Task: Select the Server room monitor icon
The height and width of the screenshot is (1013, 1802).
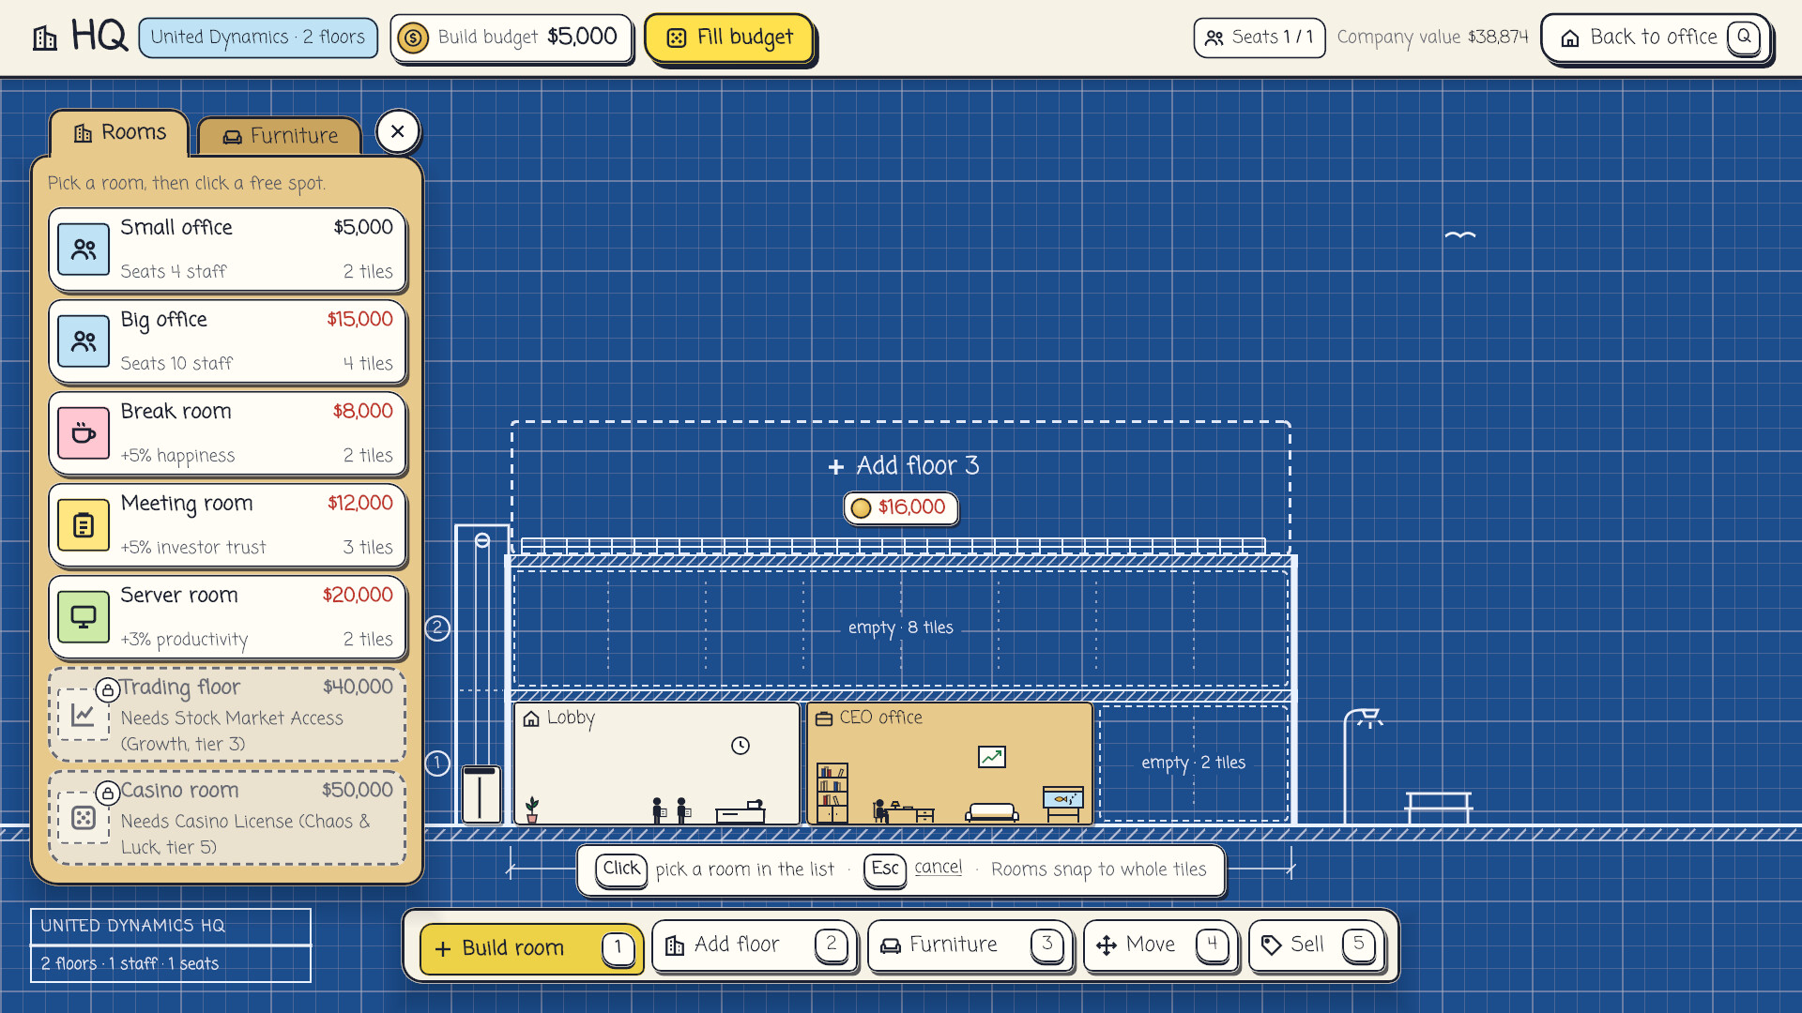Action: click(x=84, y=617)
